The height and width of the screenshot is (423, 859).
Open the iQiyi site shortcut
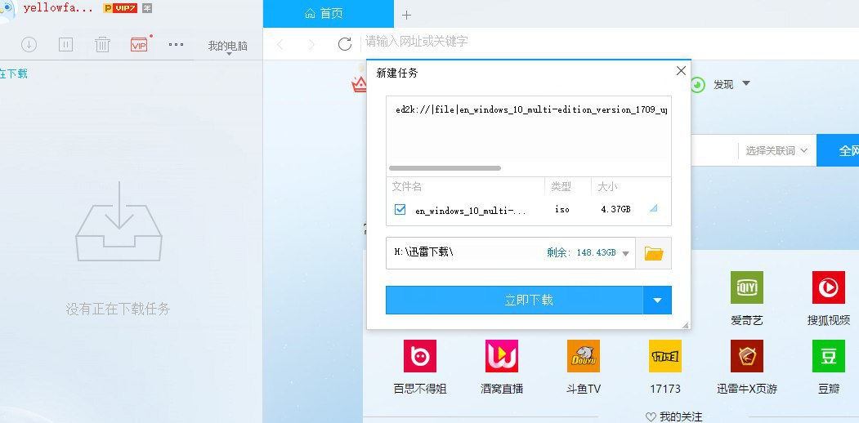click(x=746, y=288)
